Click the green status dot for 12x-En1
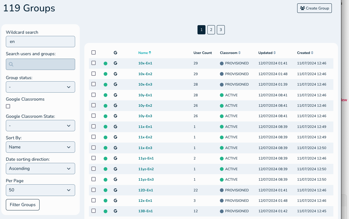349x219 pixels. pyautogui.click(x=105, y=201)
